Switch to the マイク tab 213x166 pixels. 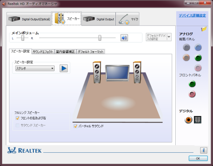click(127, 19)
